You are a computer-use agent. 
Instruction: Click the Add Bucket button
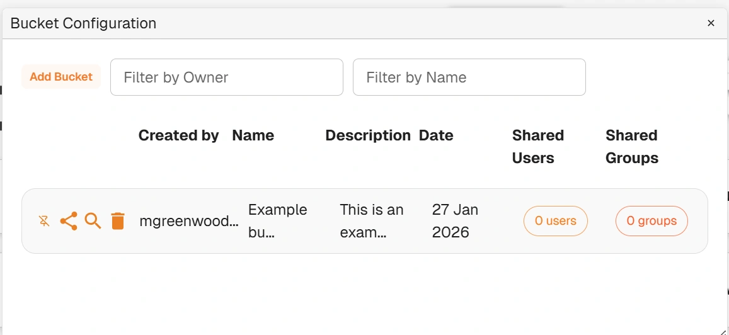(x=61, y=77)
